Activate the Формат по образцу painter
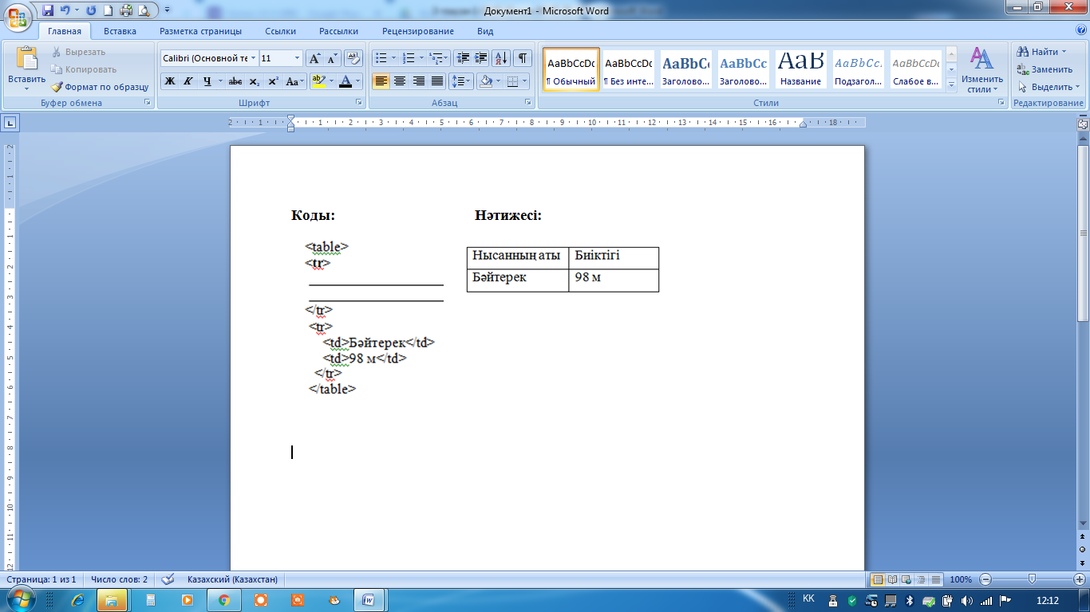The image size is (1090, 612). pos(101,87)
